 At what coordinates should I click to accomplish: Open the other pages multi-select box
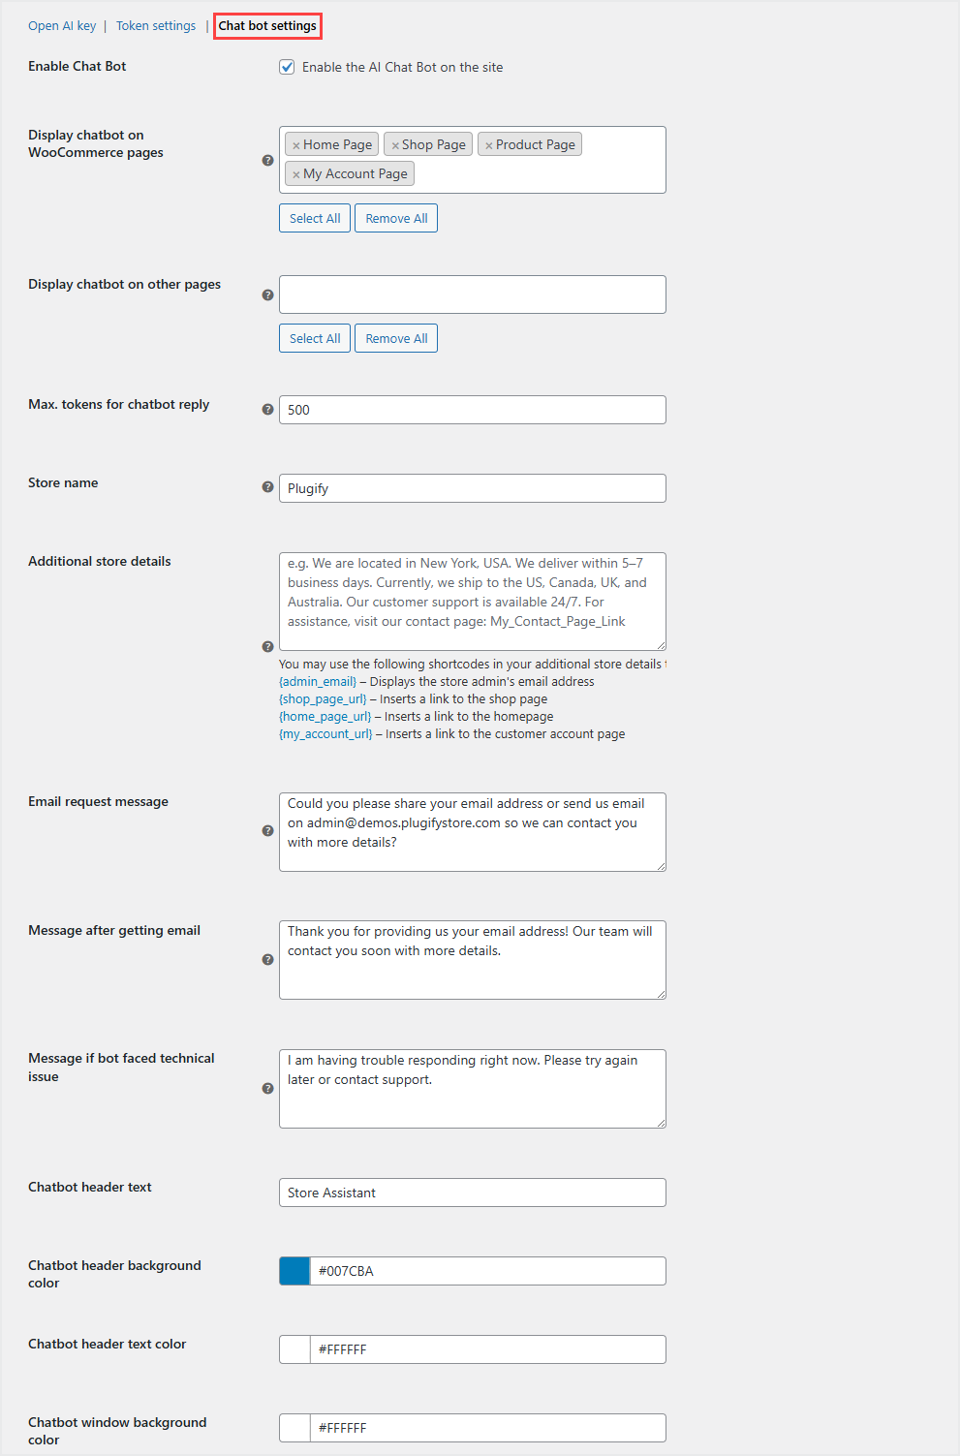(473, 294)
